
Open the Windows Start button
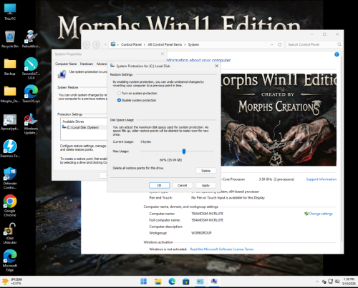[143, 282]
